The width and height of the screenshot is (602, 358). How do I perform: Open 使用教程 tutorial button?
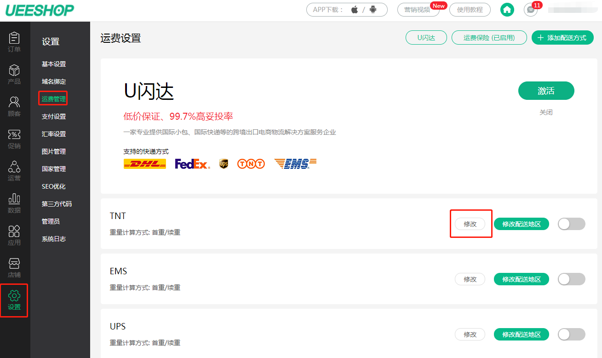point(470,10)
